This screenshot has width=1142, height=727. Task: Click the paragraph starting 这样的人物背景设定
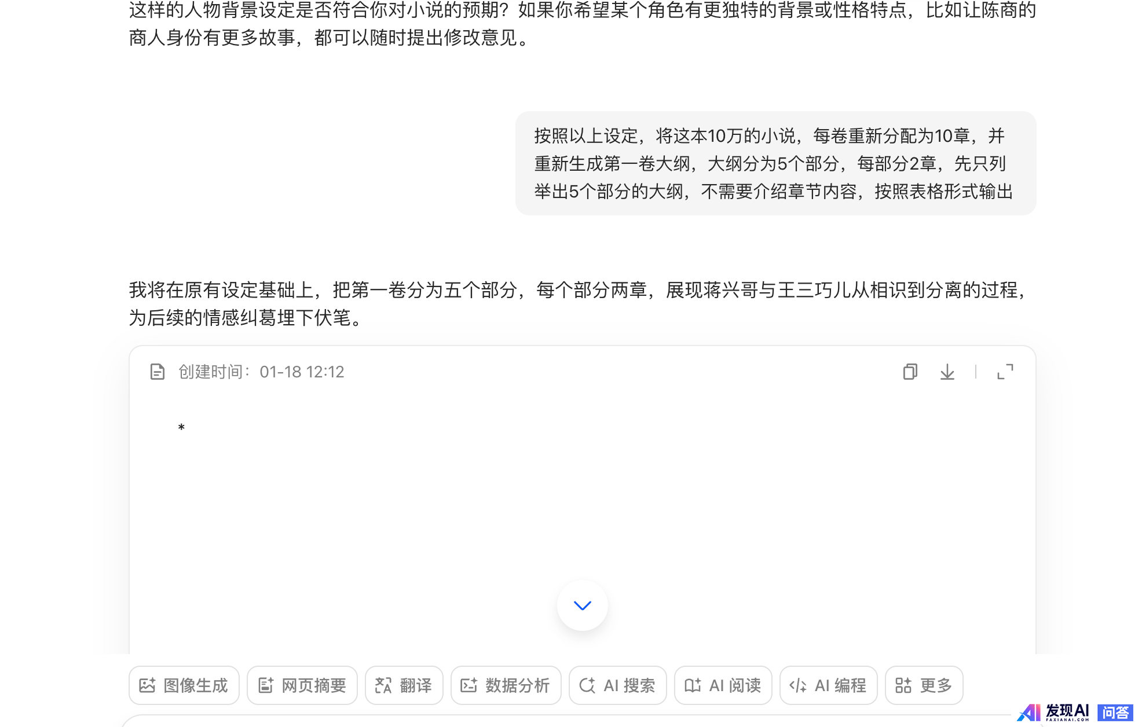click(x=582, y=24)
